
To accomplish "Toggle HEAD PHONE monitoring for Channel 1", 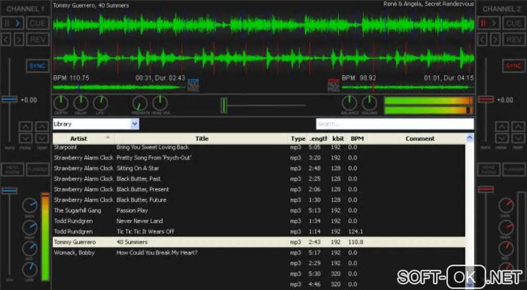I will click(12, 170).
